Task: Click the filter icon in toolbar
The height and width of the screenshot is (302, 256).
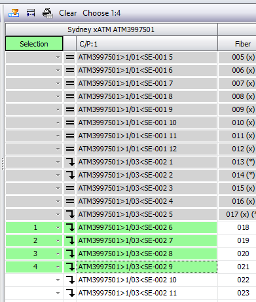Action: [14, 13]
